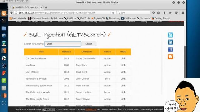Open Offensive Security bookmark
This screenshot has width=200, height=112.
(39, 18)
